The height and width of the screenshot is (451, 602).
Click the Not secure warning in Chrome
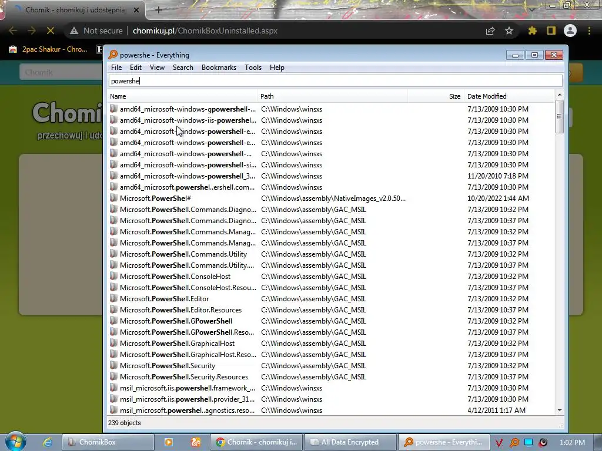96,31
